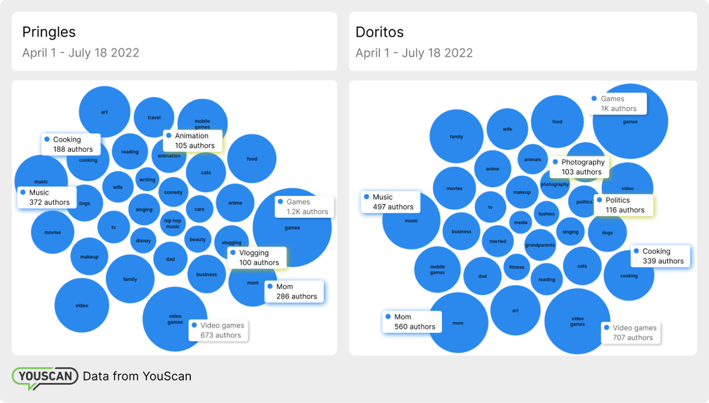Viewport: 709px width, 403px height.
Task: Select the reading bubble in Doritos chart
Action: (x=547, y=280)
